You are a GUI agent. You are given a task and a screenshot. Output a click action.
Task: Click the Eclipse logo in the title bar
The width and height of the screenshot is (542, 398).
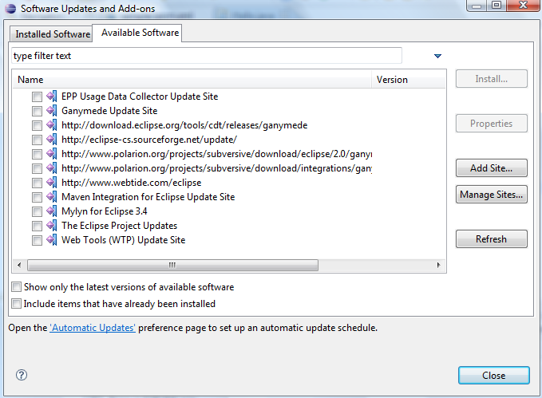point(10,8)
